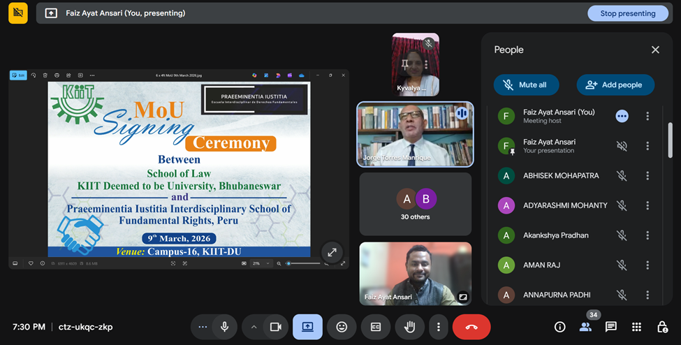Delete the image using trash icon
Viewport: 681px width, 345px height.
click(45, 75)
